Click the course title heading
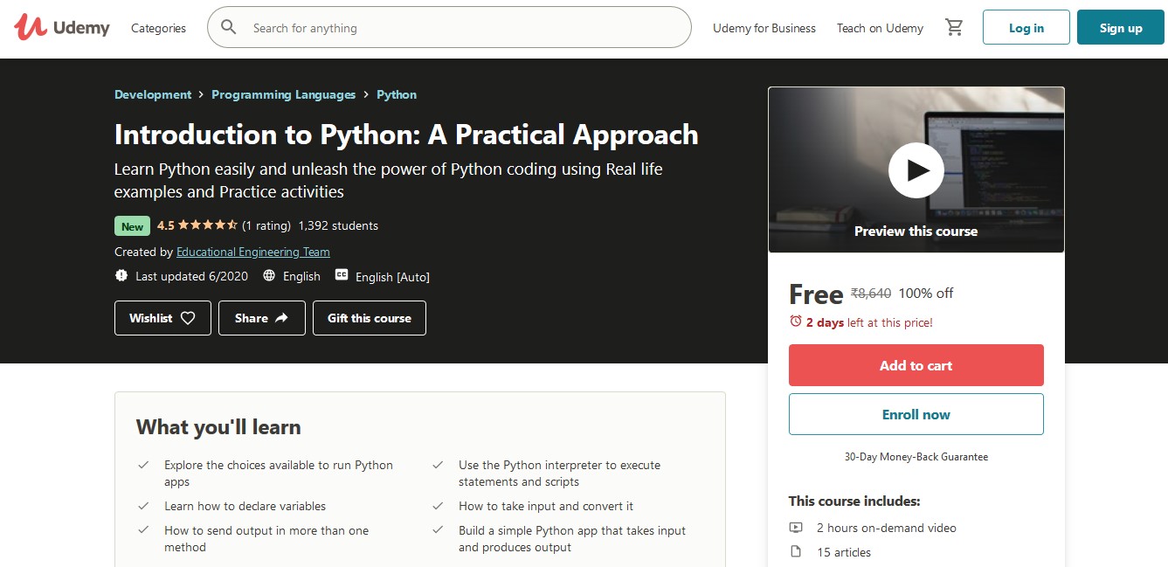 pos(406,135)
